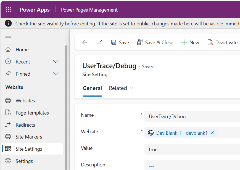Expand the Pinned section chevron
This screenshot has width=240, height=170.
(x=56, y=74)
